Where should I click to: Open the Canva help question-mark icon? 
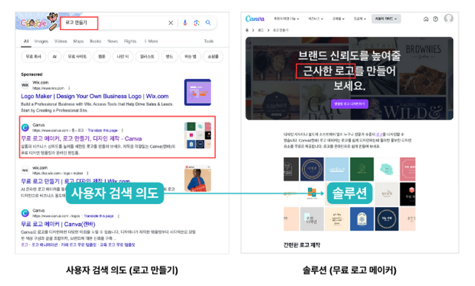(x=436, y=19)
